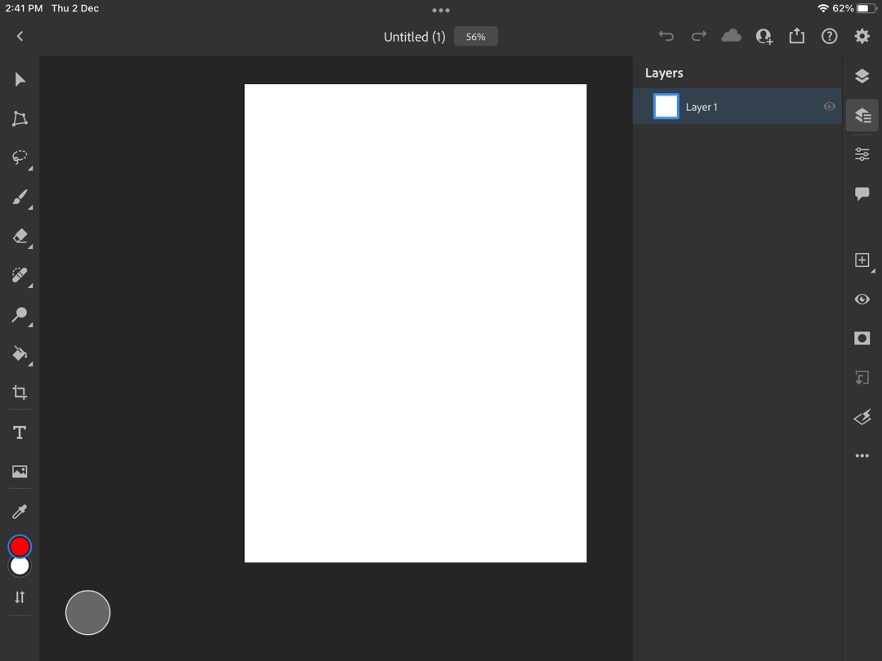Select the Brush tool
The height and width of the screenshot is (661, 882).
[x=20, y=197]
